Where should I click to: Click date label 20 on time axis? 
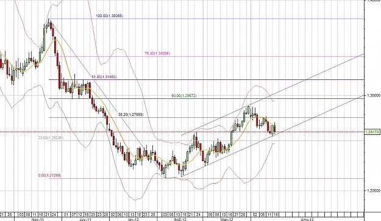(x=93, y=215)
